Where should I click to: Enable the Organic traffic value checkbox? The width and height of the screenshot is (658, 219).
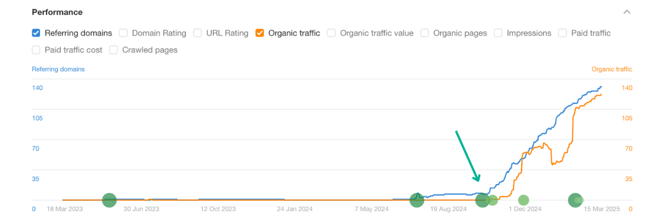pos(331,33)
